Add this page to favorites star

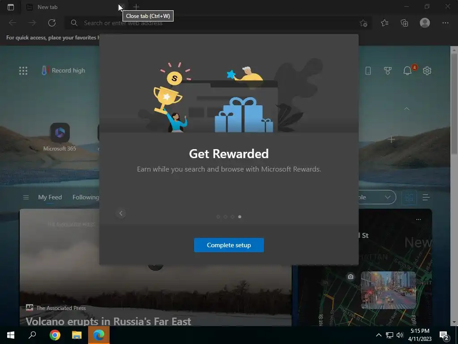point(363,23)
